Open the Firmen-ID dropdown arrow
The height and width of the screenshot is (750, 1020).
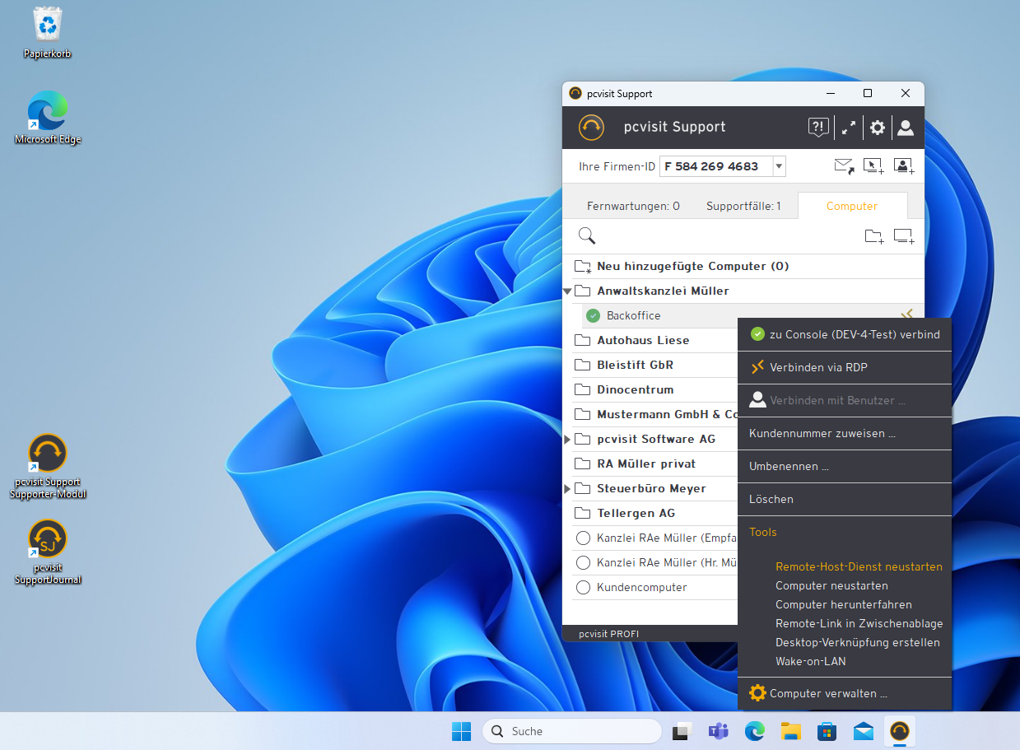coord(779,166)
